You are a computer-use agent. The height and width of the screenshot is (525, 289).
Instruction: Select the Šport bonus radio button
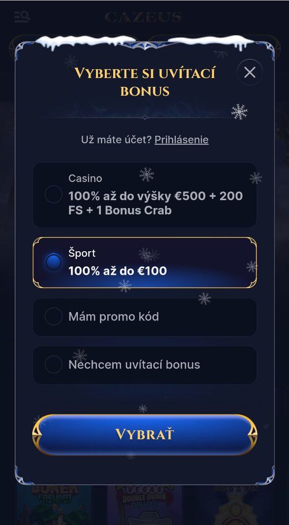pos(53,262)
